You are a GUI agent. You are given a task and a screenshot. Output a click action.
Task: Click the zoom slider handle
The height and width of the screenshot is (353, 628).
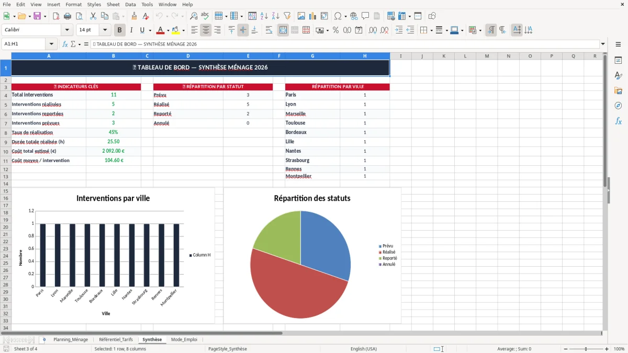point(586,349)
